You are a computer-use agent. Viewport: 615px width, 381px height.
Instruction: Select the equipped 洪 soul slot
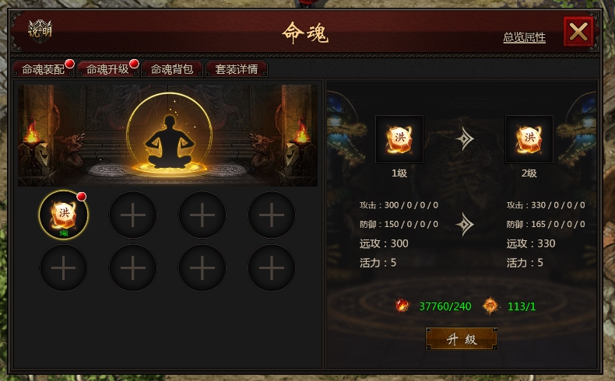[x=64, y=215]
